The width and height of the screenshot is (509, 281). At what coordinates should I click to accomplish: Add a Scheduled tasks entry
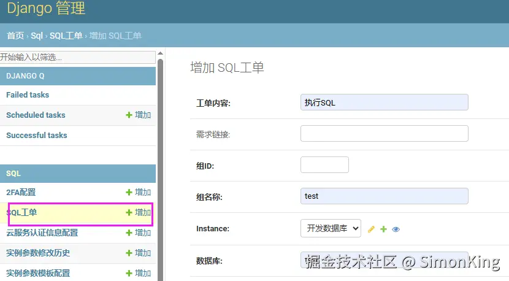(138, 115)
